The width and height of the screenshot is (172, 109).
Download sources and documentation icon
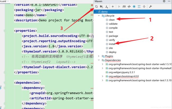pyautogui.click(x=107, y=7)
